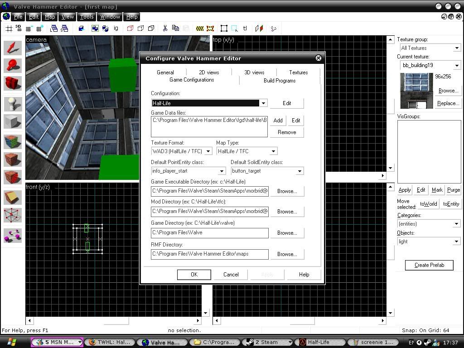Open the Current texture dropdown
Screen dimensions: 464x348
(x=457, y=65)
